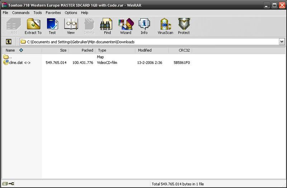This screenshot has width=287, height=188.
Task: Sort by Name column header
Action: [x=11, y=50]
